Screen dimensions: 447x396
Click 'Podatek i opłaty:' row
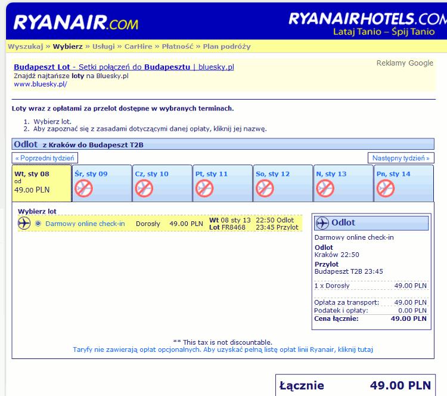[370, 310]
